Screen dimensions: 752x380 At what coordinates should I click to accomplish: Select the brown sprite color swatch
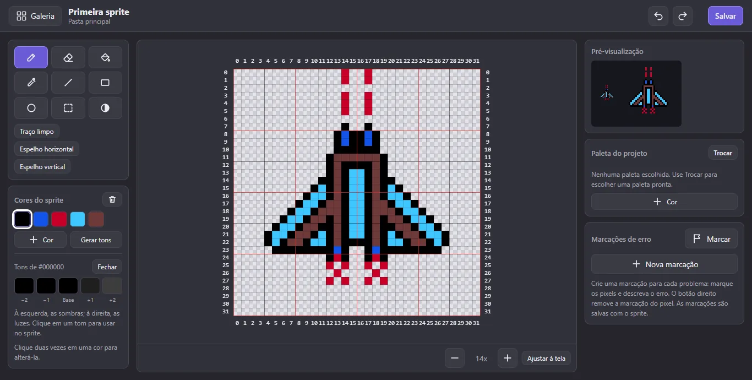click(x=96, y=219)
